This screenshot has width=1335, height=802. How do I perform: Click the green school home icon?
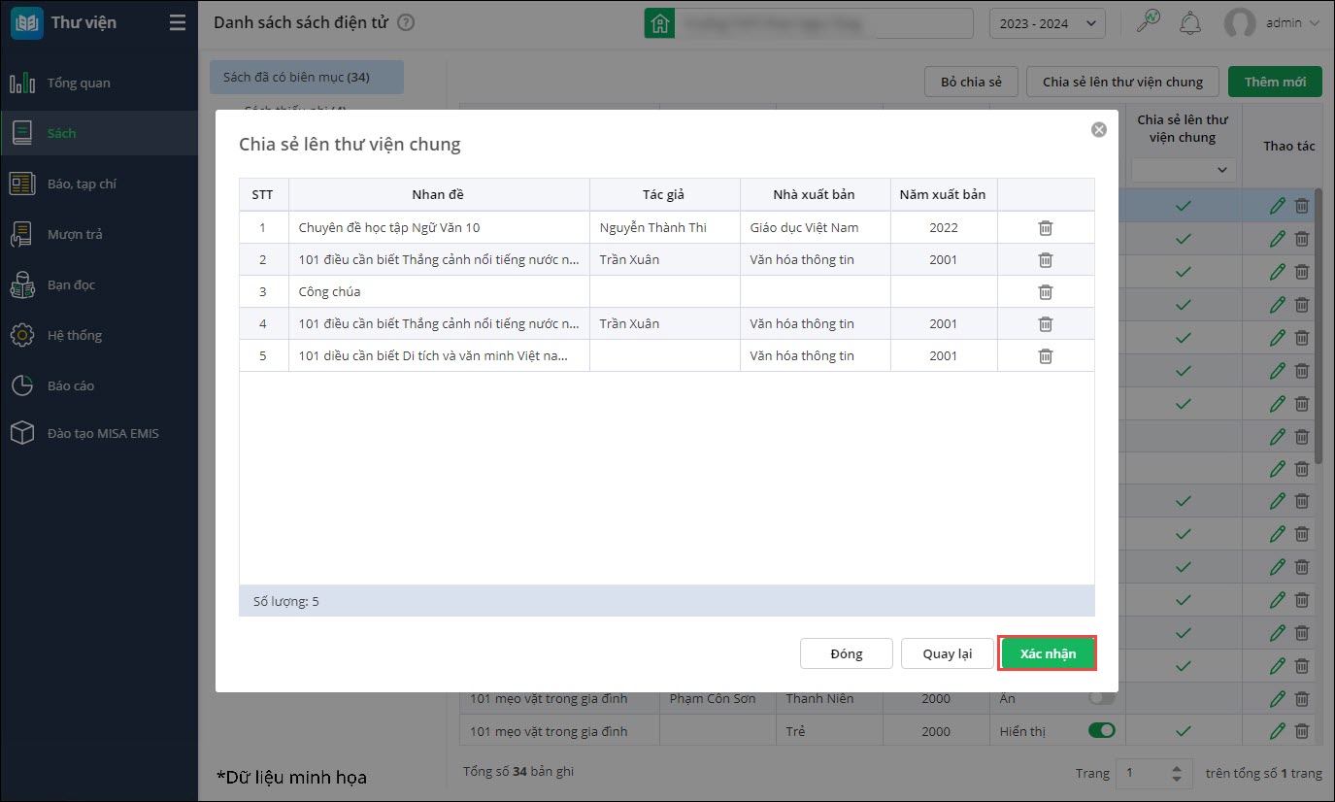pyautogui.click(x=660, y=23)
